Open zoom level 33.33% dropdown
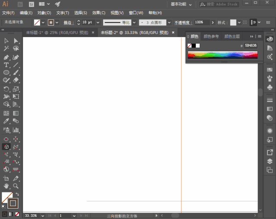Image resolution: width=276 pixels, height=219 pixels. coord(43,216)
